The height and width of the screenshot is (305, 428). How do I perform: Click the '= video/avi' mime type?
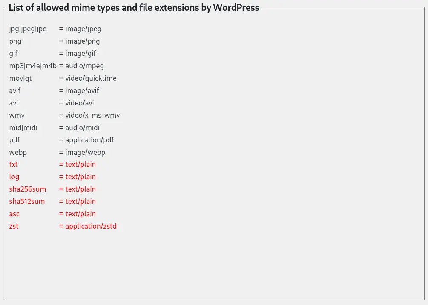coord(76,103)
